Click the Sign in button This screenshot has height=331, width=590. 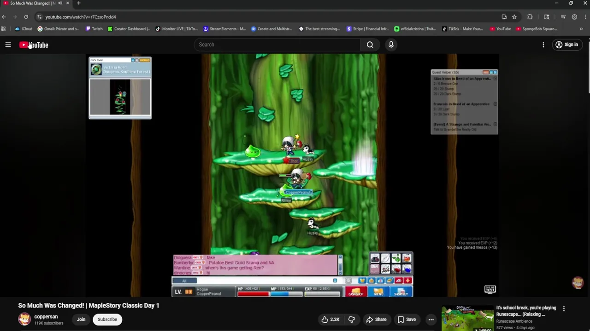(566, 45)
